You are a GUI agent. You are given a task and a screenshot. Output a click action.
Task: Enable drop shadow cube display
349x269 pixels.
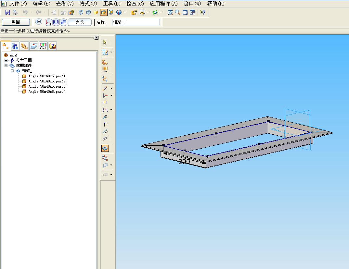coord(111,12)
